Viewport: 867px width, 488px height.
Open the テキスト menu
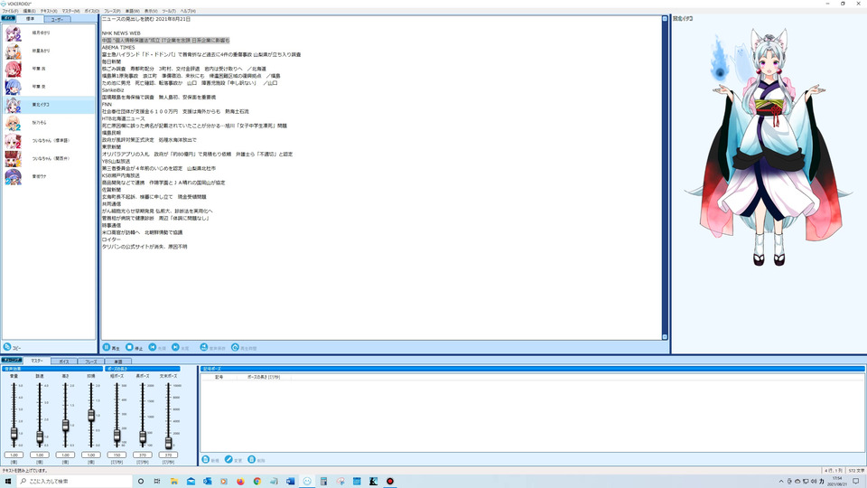coord(49,11)
